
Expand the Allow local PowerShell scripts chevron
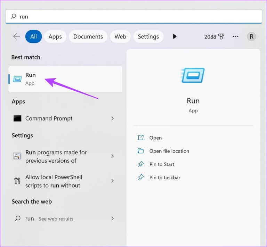(x=112, y=181)
